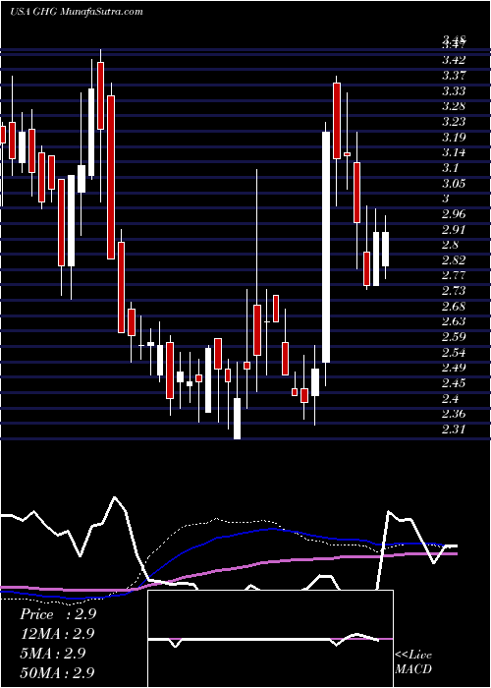491x688 pixels.
Task: Select the 2.49 price label
Action: pos(454,368)
